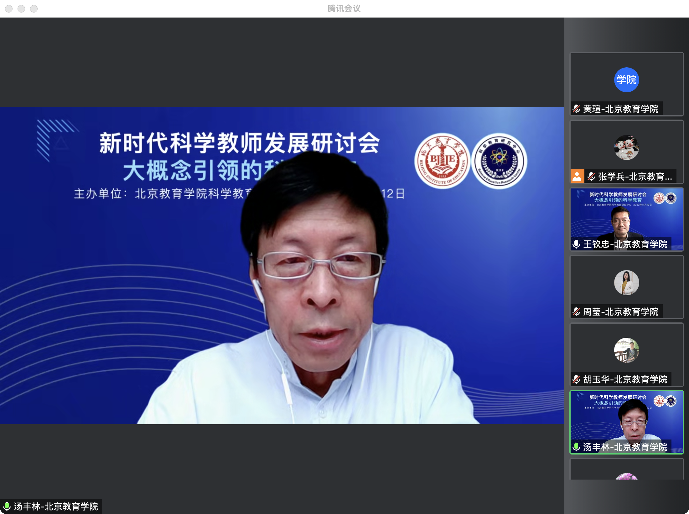
Task: Click muted microphone icon beside 张学兵
Action: (591, 177)
